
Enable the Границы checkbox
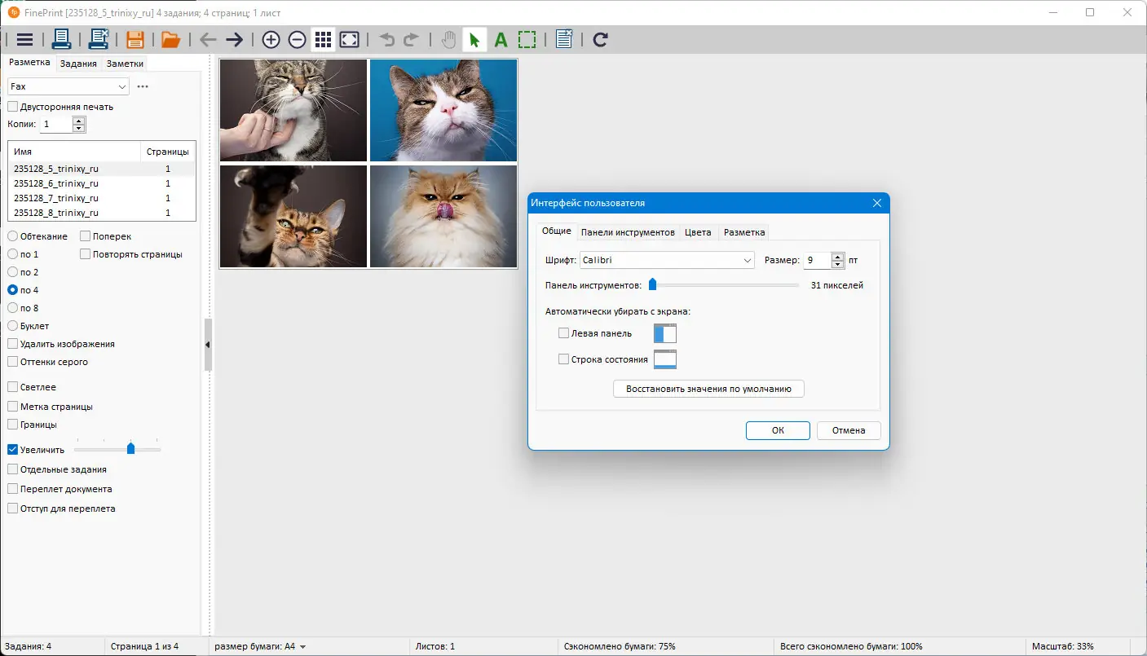click(13, 425)
